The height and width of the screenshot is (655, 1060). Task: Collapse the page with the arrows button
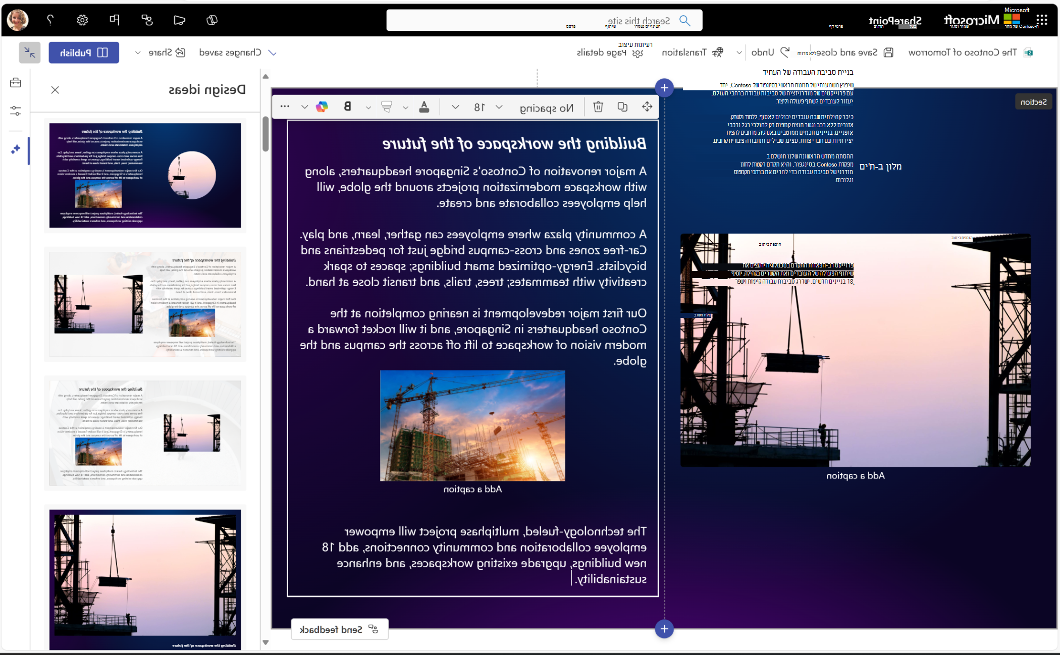pos(30,52)
